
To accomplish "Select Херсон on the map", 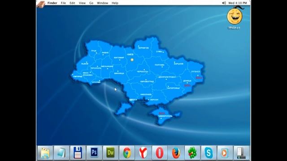I will pyautogui.click(x=154, y=100).
